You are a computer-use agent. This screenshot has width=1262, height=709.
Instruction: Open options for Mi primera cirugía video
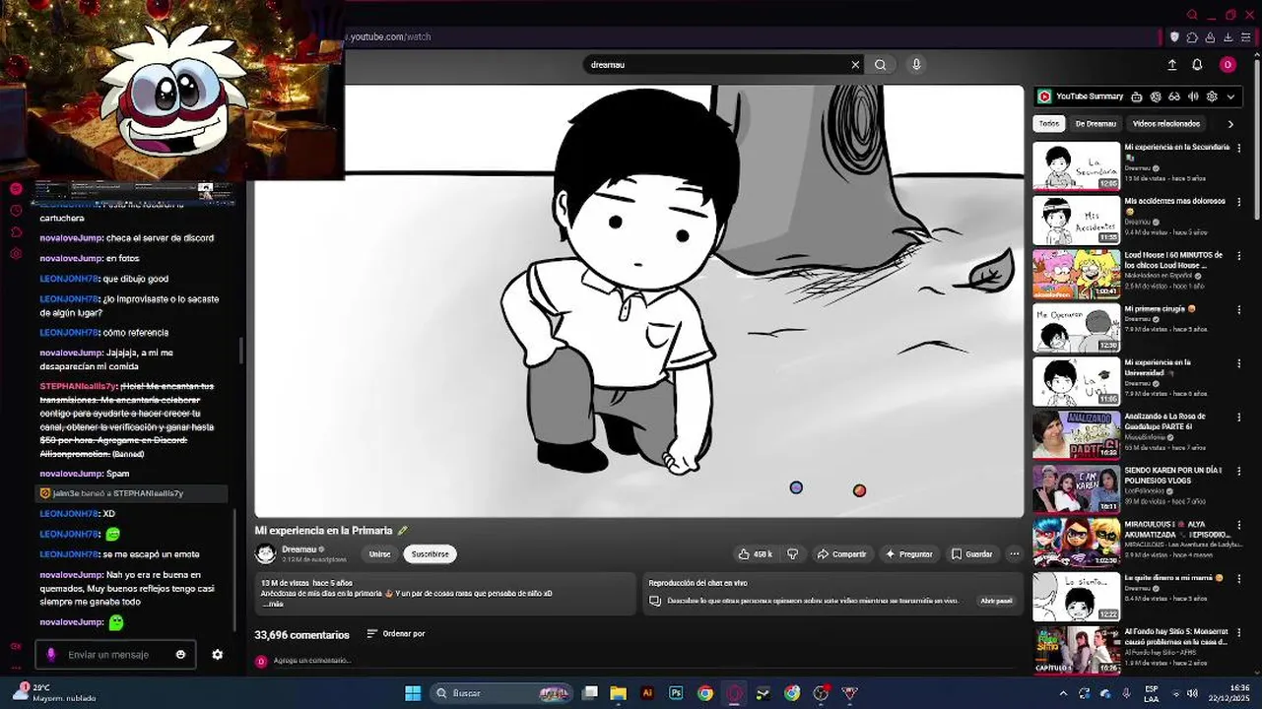1239,309
